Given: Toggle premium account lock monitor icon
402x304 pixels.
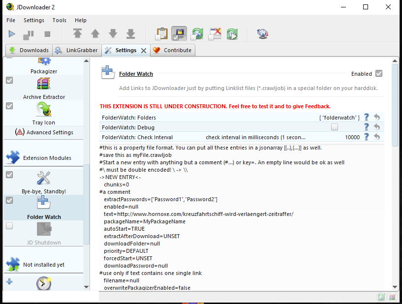Looking at the screenshot, I should click(179, 33).
